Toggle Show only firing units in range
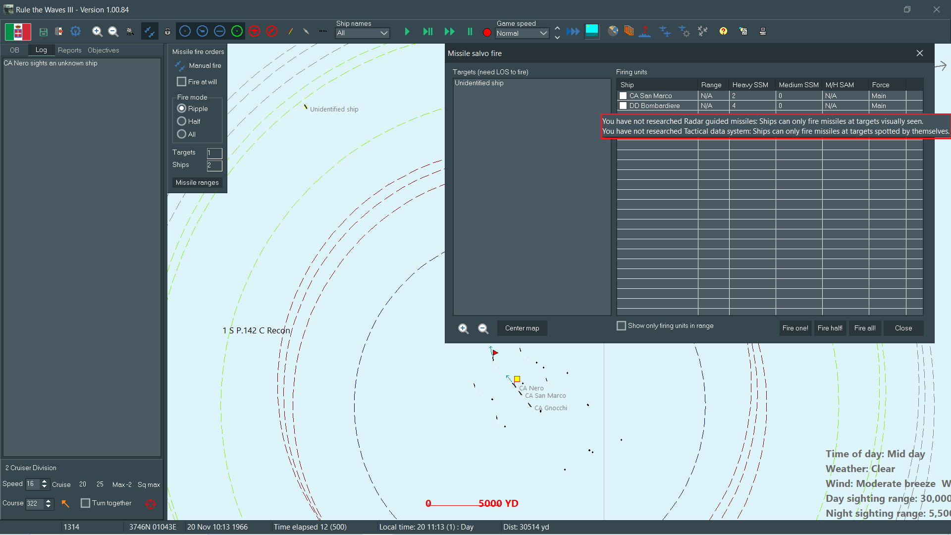This screenshot has height=535, width=951. (621, 325)
